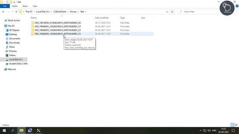Click the properties icon in title bar
The width and height of the screenshot is (239, 134).
(7, 2)
